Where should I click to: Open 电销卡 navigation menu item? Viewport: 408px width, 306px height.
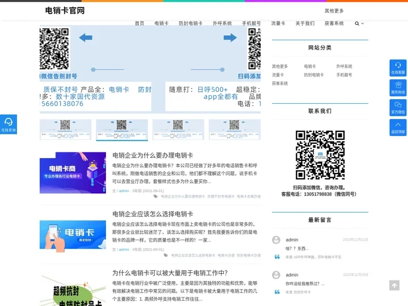[x=161, y=23]
